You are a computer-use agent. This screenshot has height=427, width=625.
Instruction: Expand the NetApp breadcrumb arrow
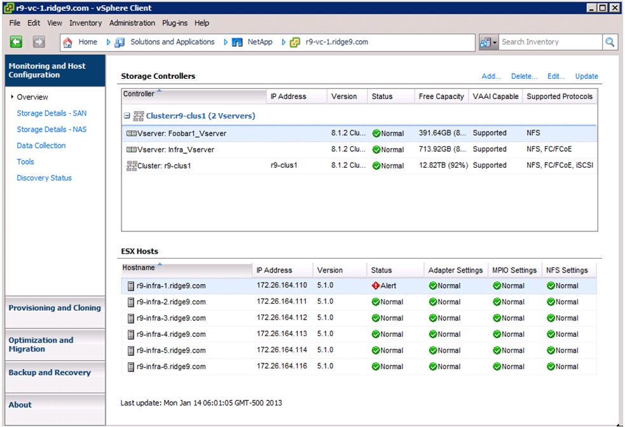[x=284, y=42]
